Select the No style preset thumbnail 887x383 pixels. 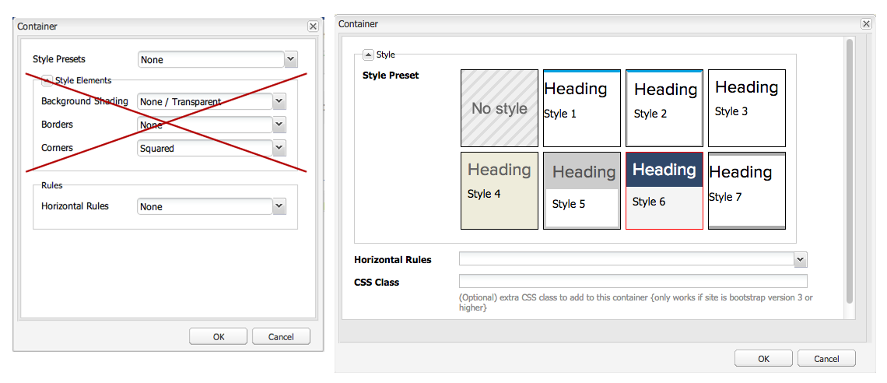[500, 108]
